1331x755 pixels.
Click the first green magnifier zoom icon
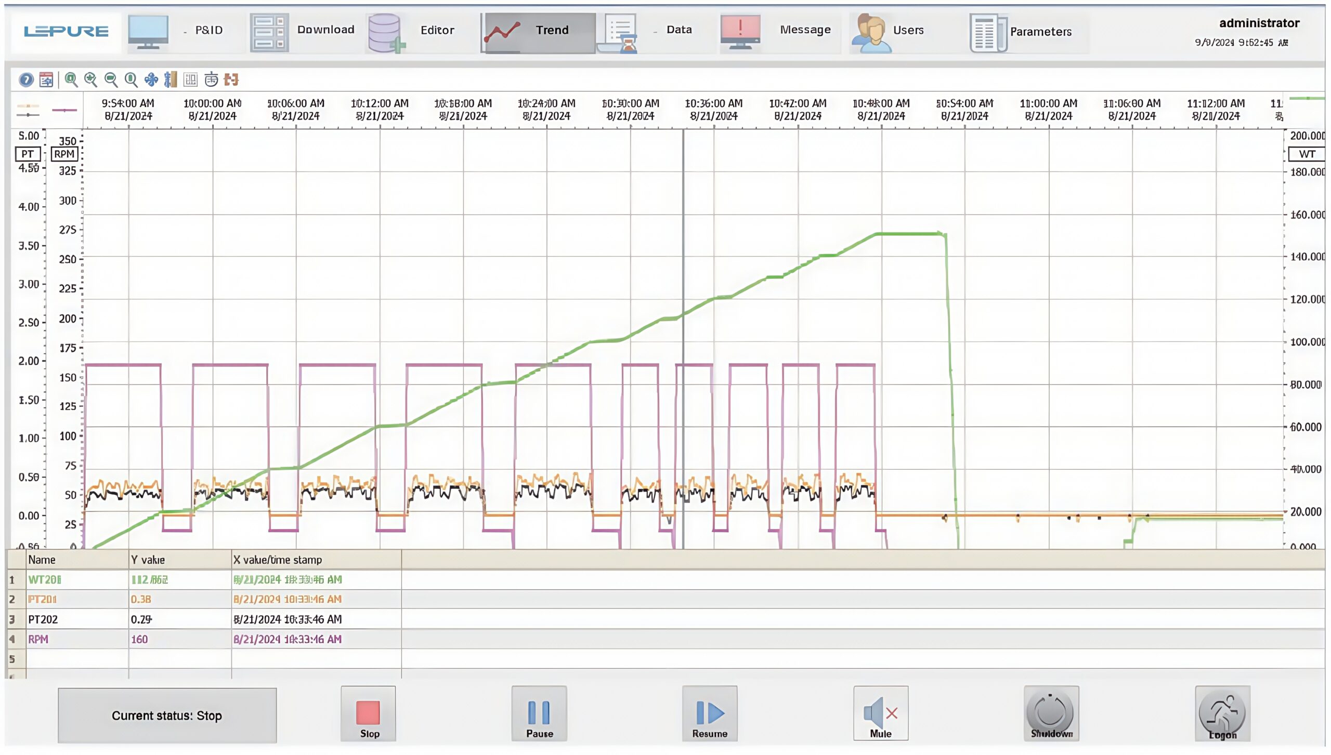(x=71, y=80)
